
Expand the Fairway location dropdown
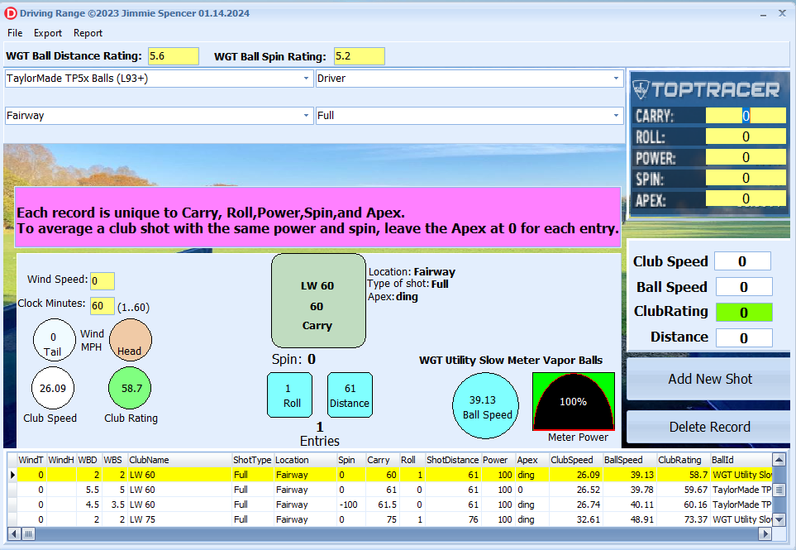point(305,116)
